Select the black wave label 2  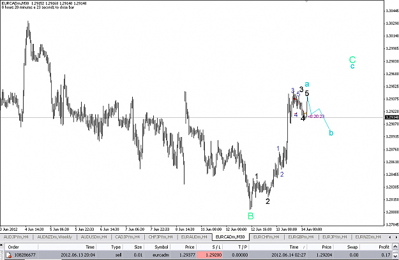[x=267, y=201]
